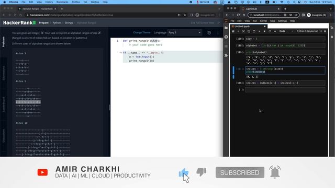Select the Problem vertical side tab
This screenshot has height=188, width=335.
click(x=4, y=42)
